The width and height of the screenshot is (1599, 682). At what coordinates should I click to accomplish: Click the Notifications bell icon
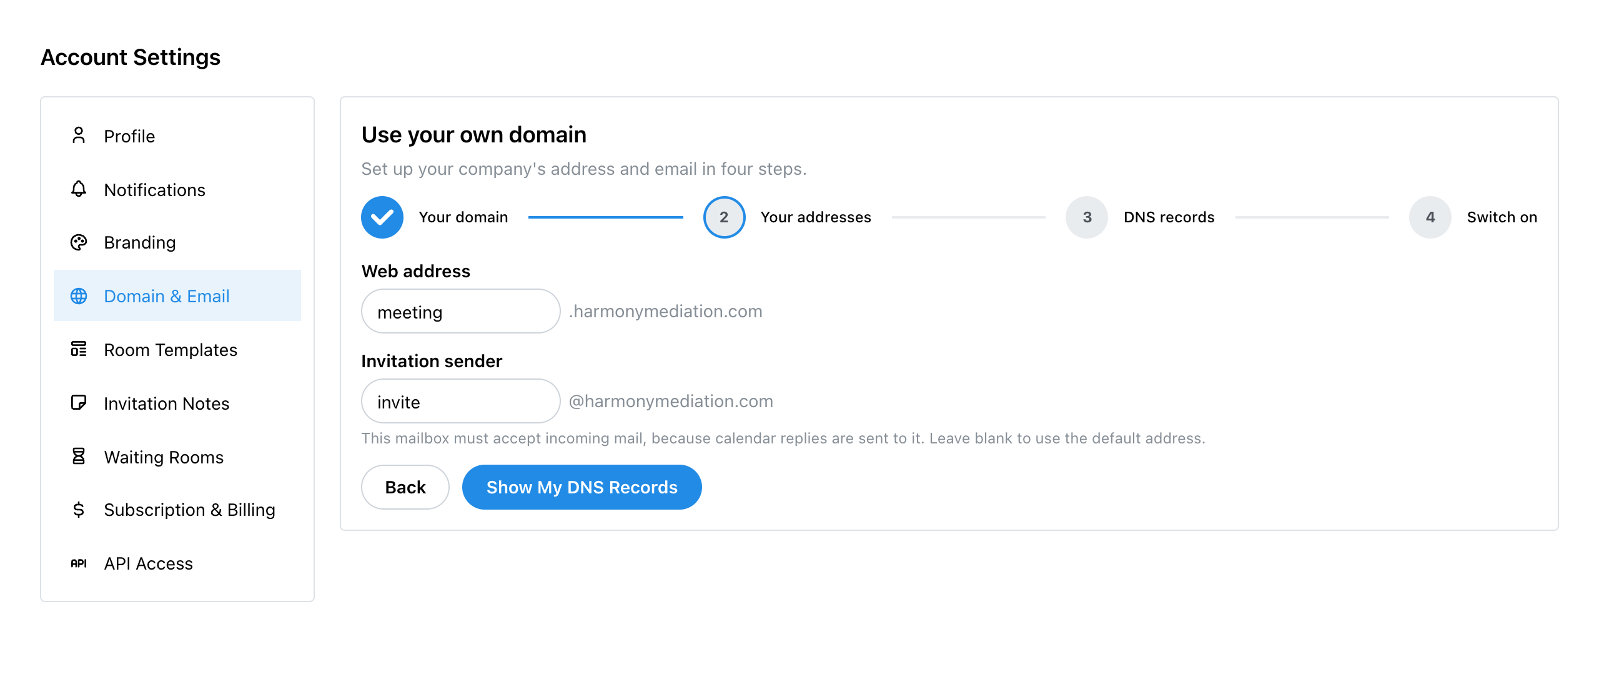[79, 189]
